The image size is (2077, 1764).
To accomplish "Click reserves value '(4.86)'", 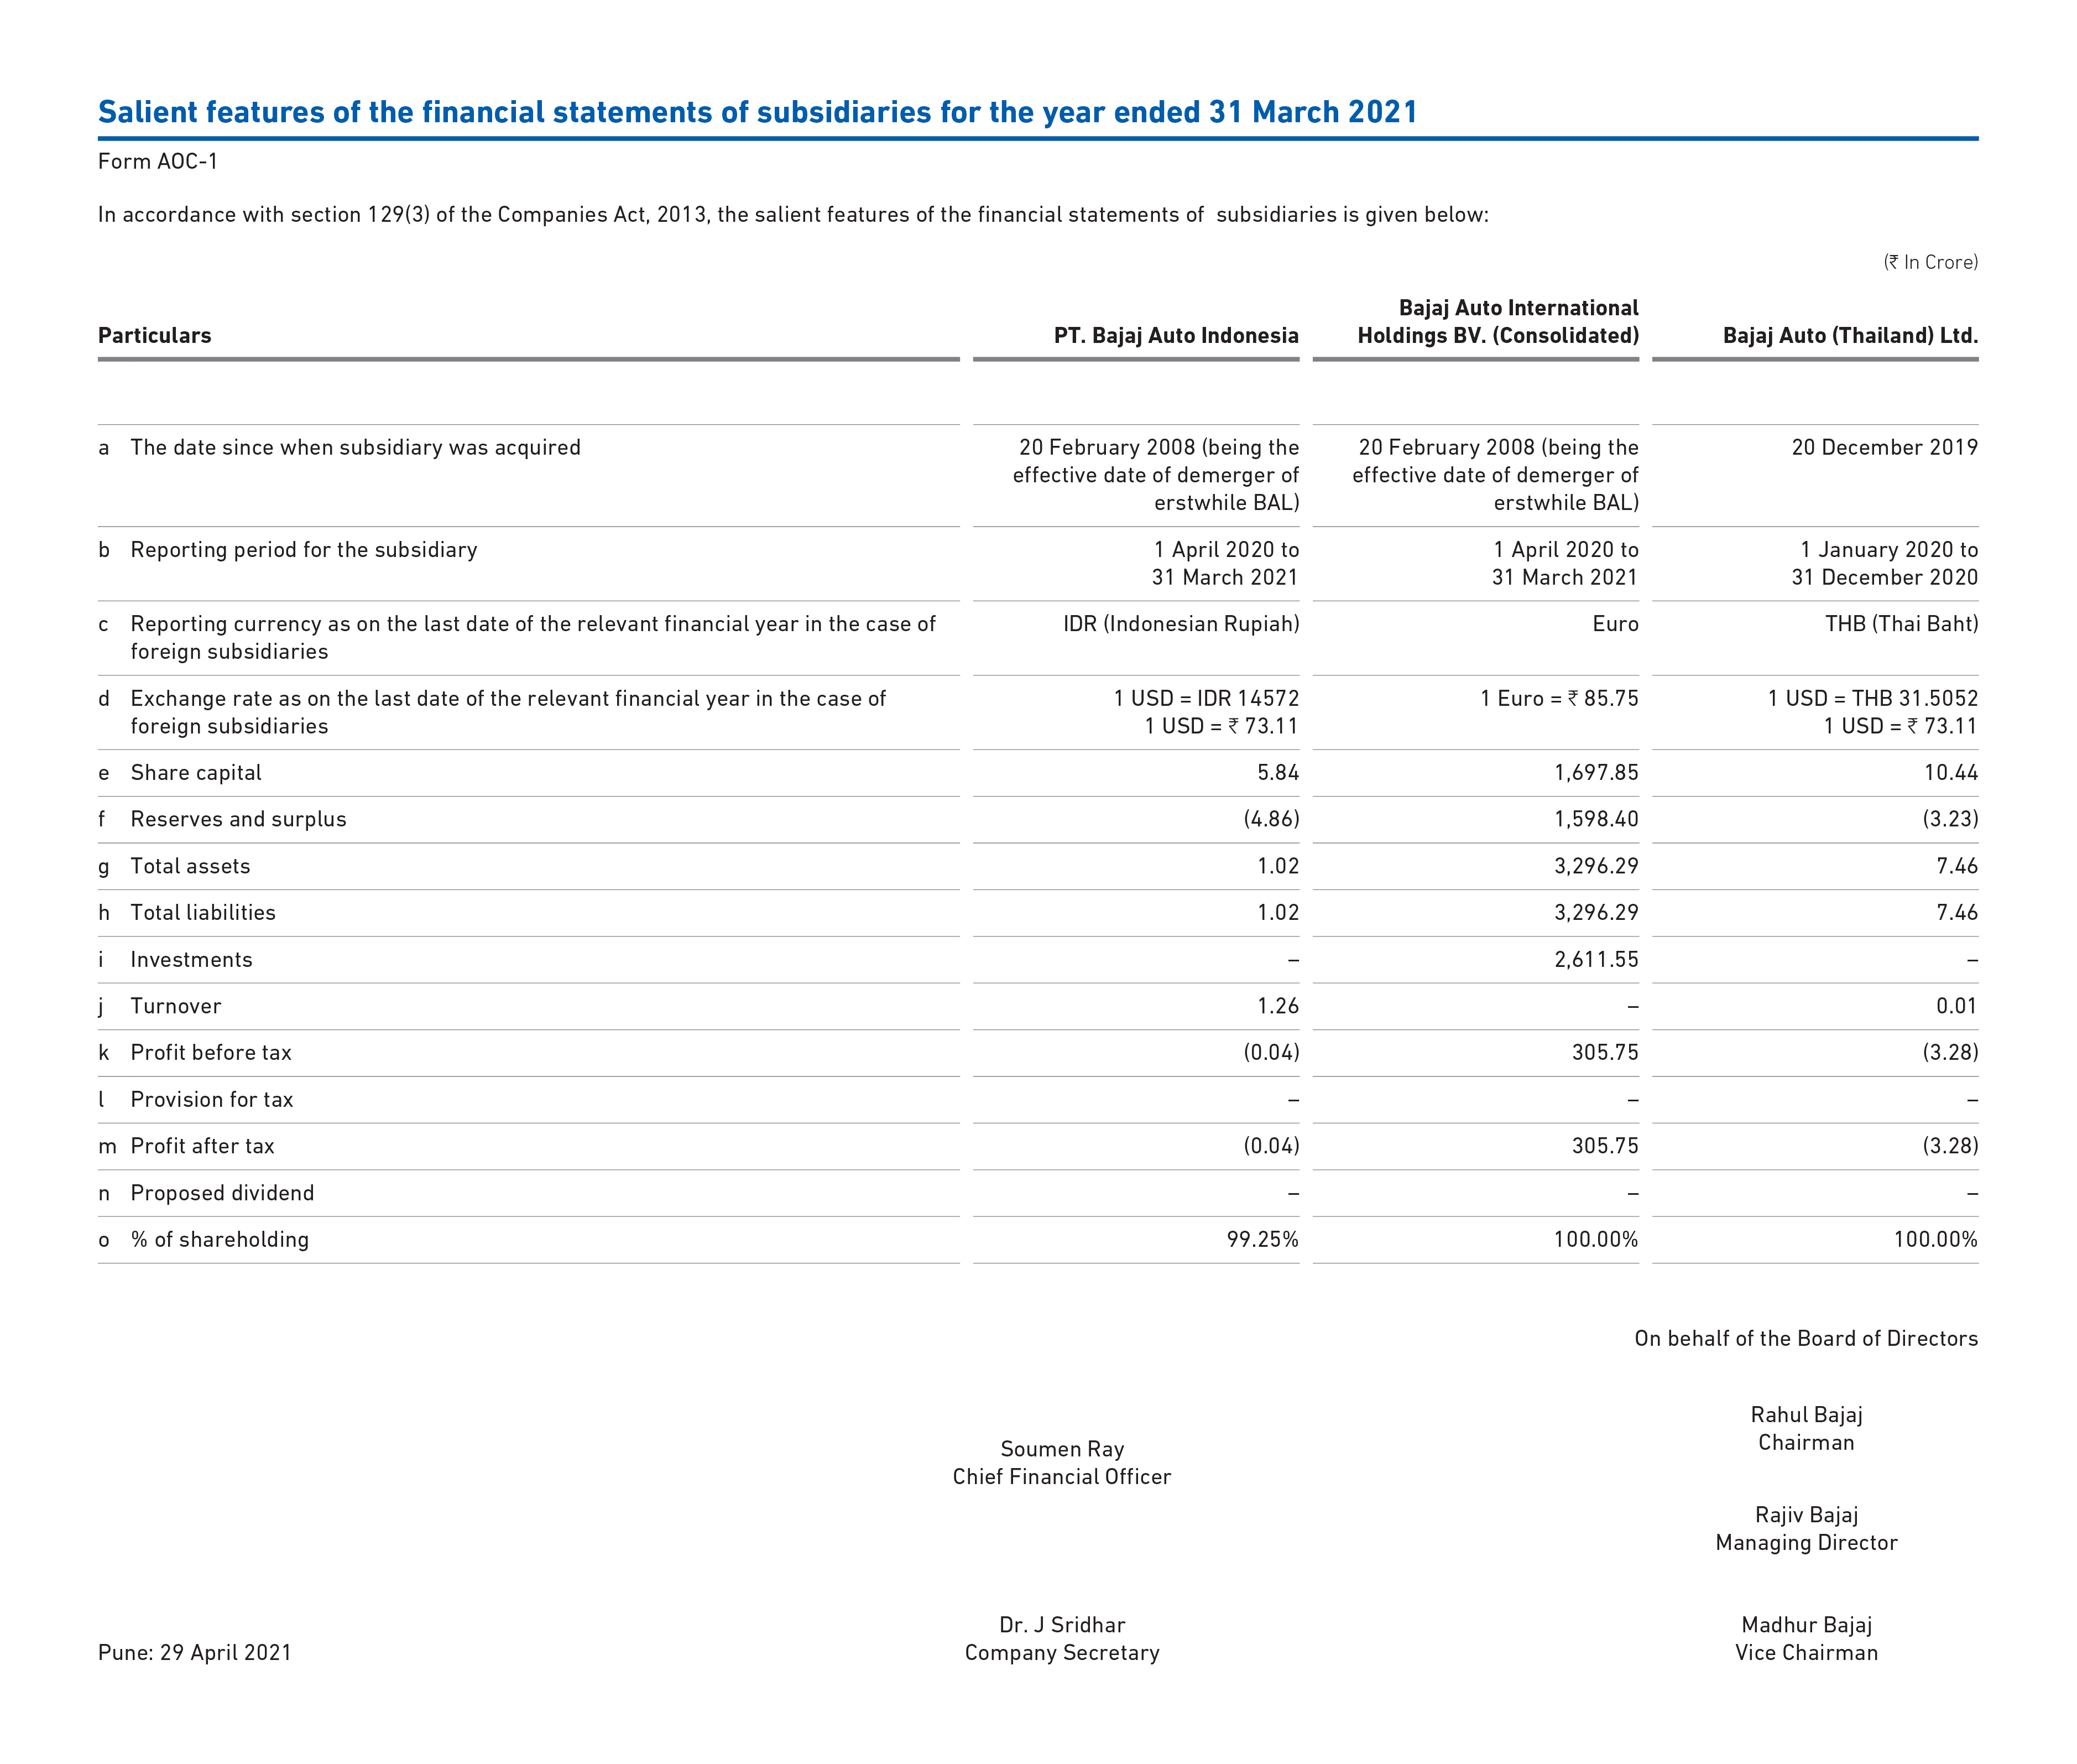I will [1271, 820].
